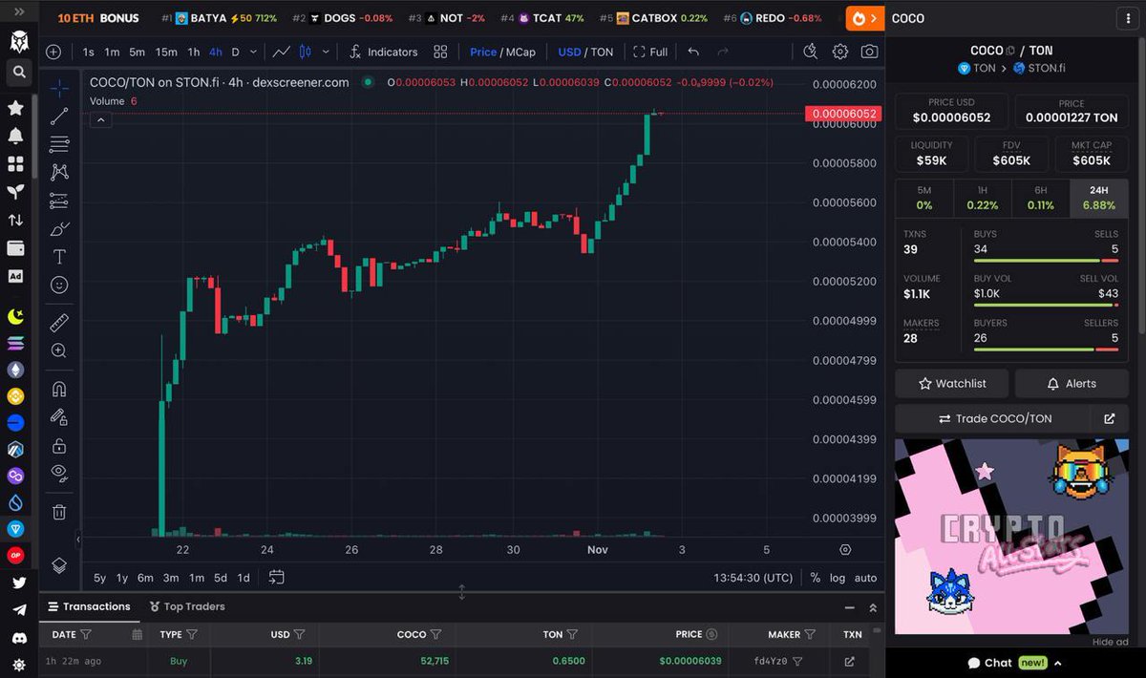Select the ruler measure tool
Screen dimensions: 1146x678
59,322
